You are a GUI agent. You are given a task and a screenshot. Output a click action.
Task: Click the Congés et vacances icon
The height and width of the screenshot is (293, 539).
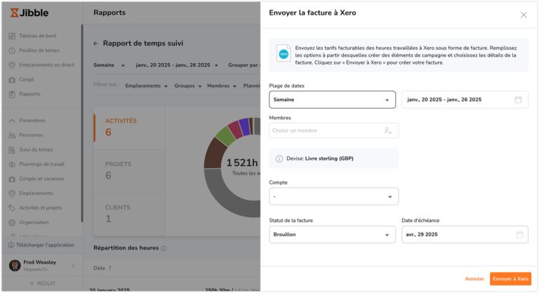click(x=12, y=179)
